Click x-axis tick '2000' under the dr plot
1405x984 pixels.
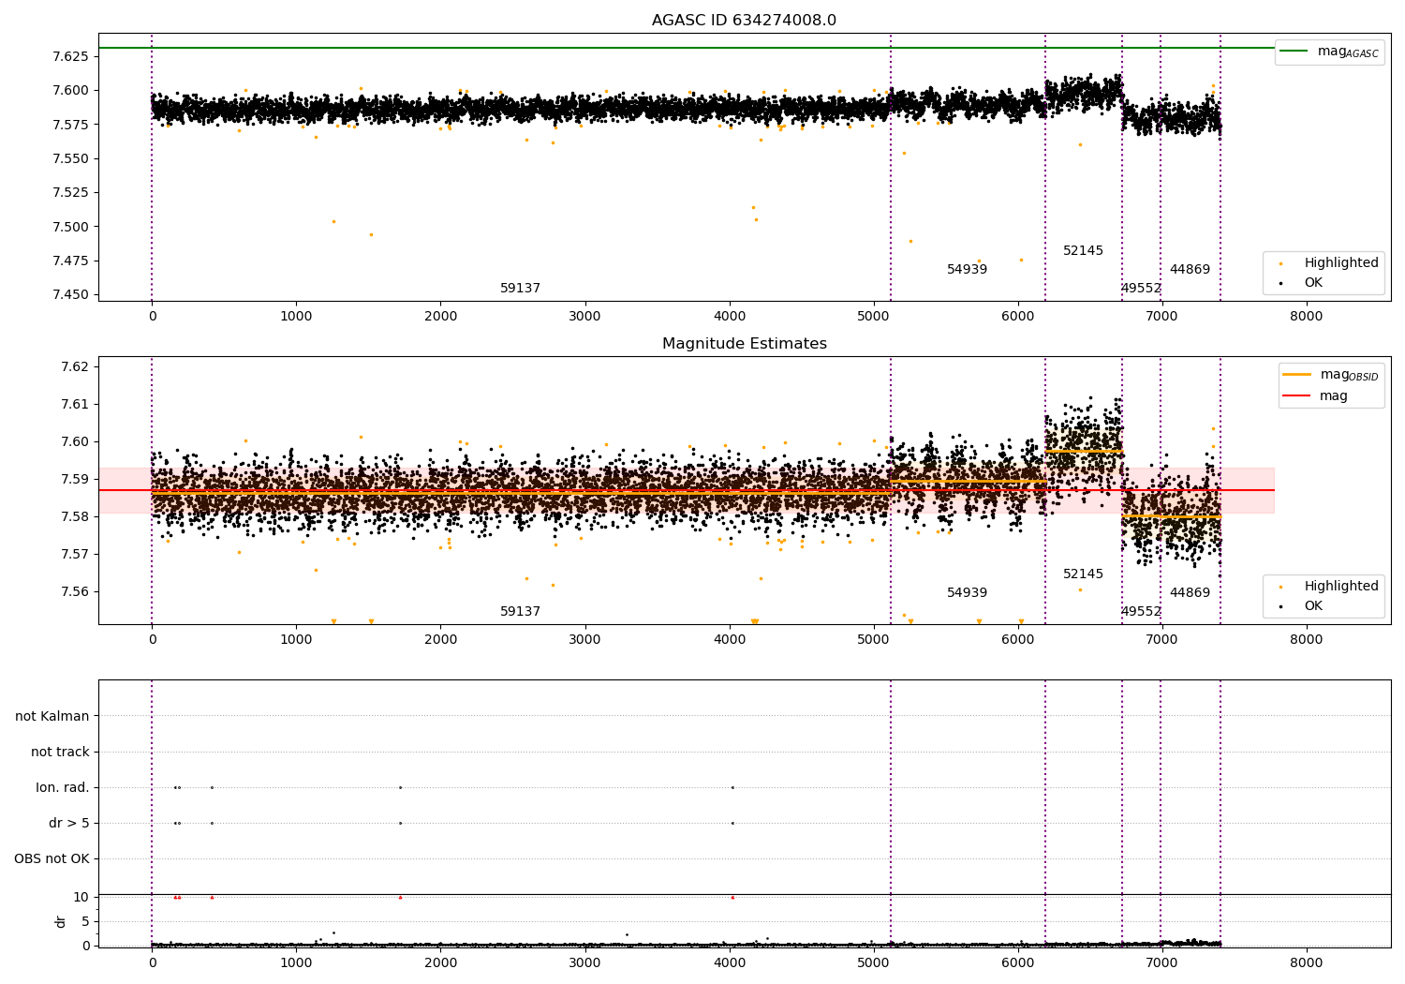click(x=440, y=962)
